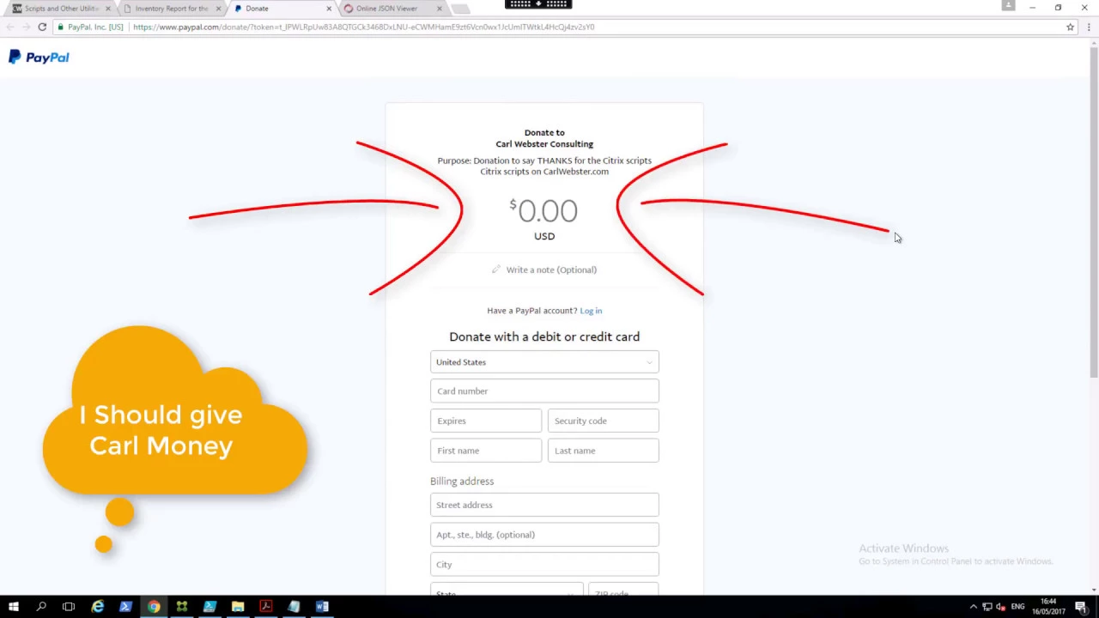Open the Windows Start menu

[x=14, y=607]
